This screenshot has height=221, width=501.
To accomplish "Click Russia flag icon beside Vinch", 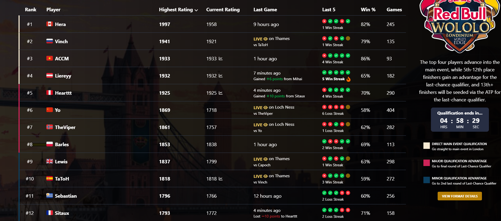I will point(49,41).
